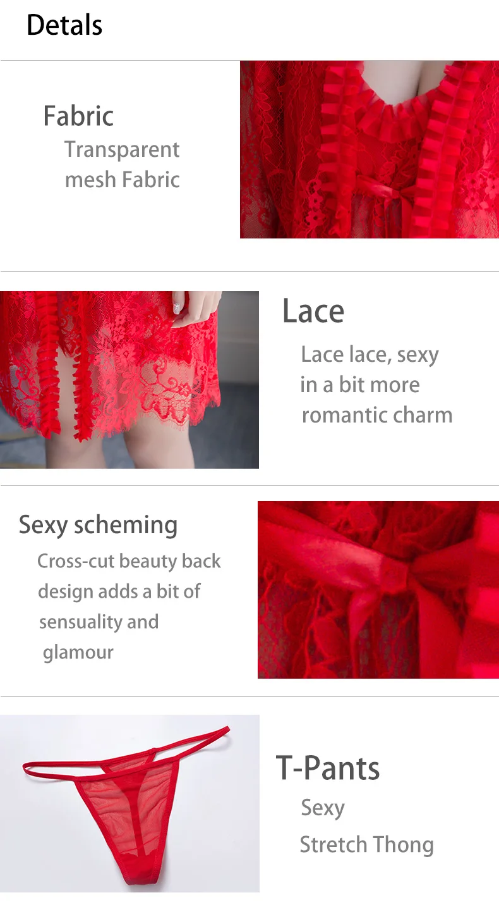499x907 pixels.
Task: Open the lace hem detail image
Action: [129, 379]
